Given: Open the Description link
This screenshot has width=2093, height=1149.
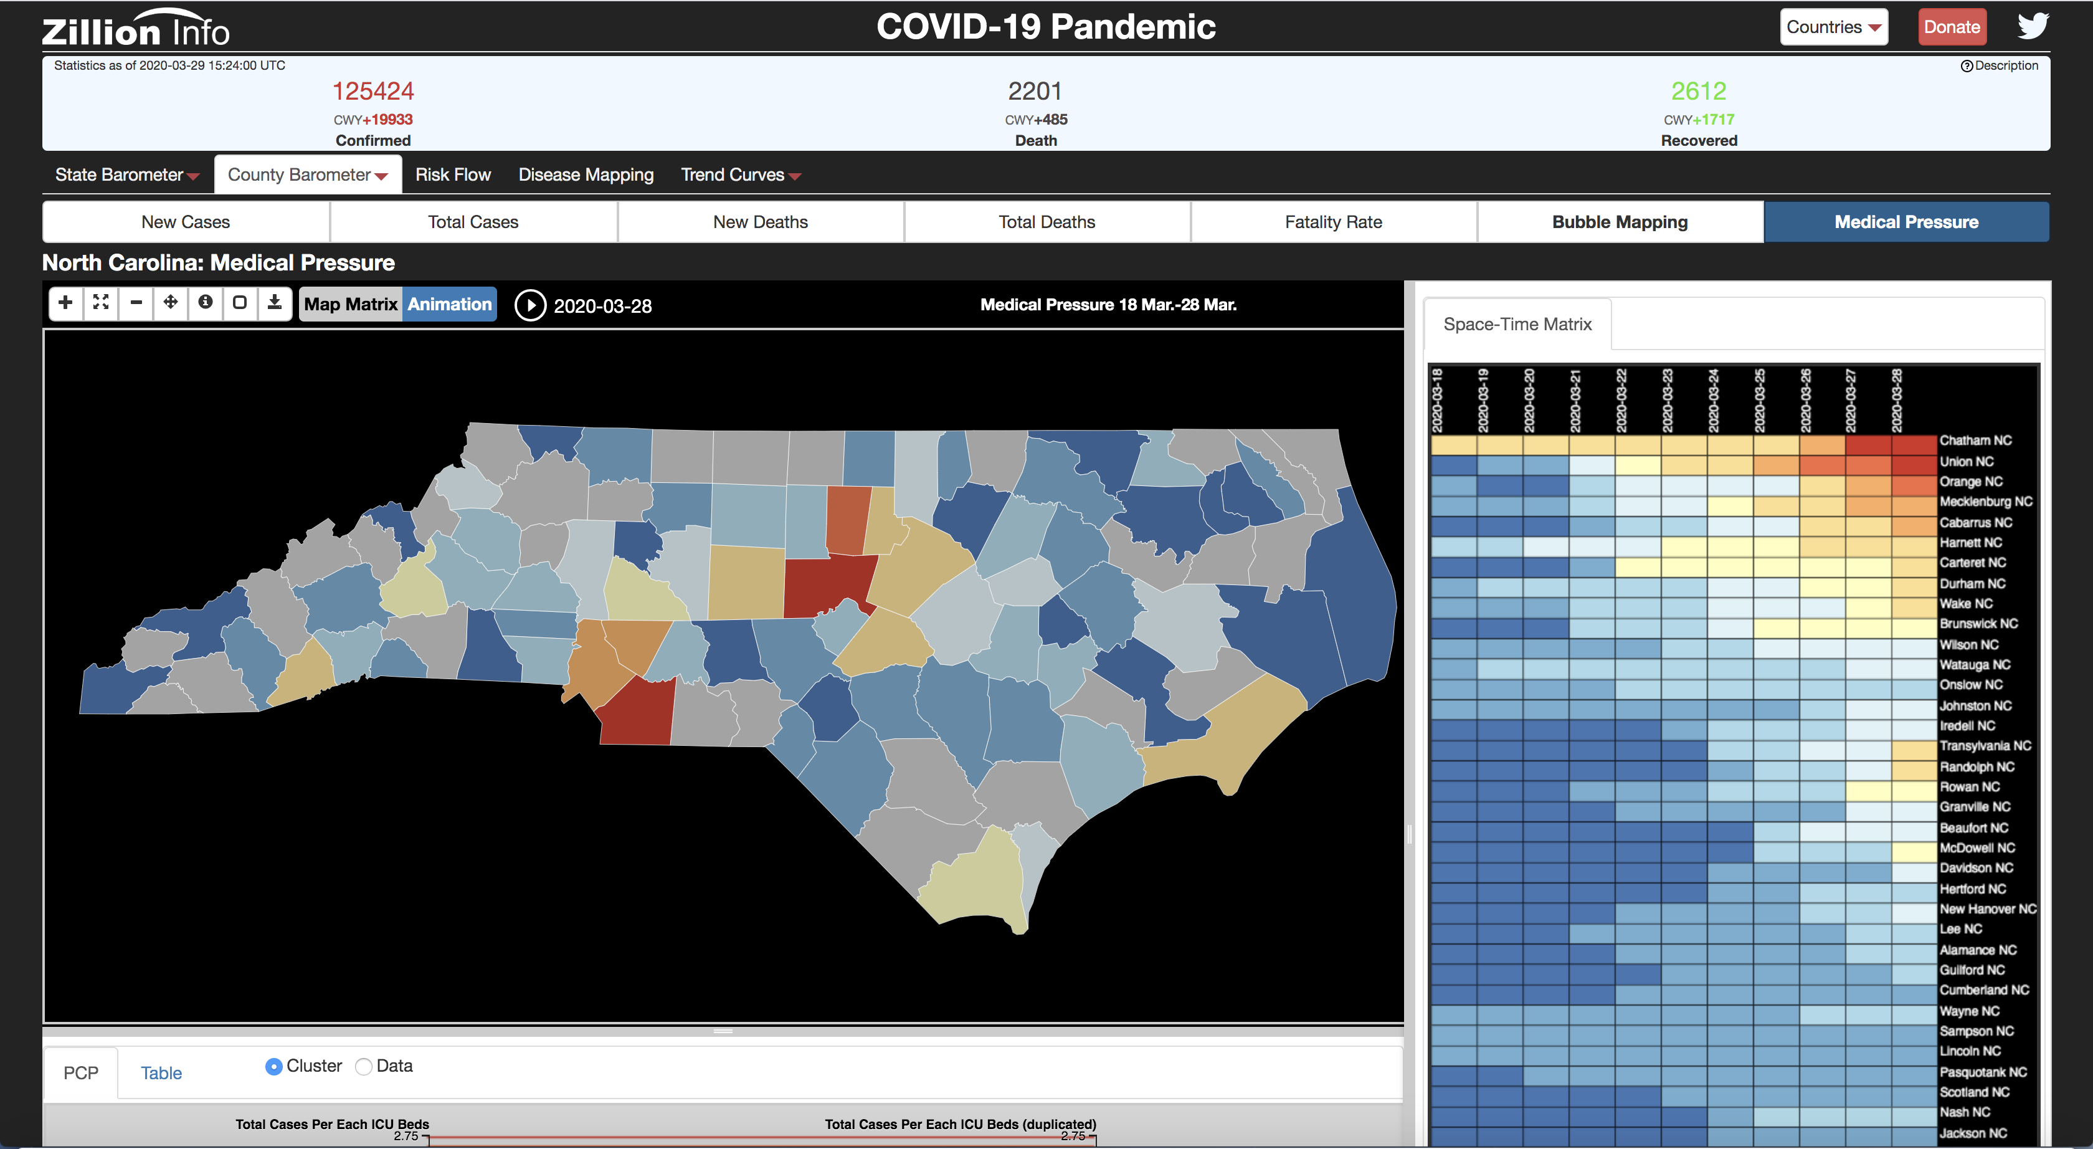Looking at the screenshot, I should [x=1999, y=66].
